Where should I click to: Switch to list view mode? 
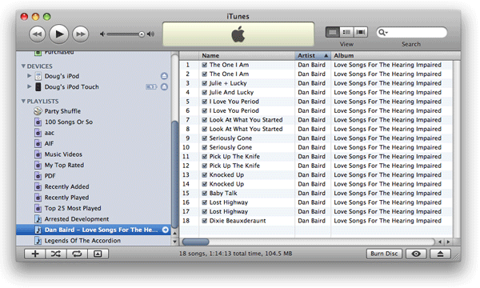333,32
